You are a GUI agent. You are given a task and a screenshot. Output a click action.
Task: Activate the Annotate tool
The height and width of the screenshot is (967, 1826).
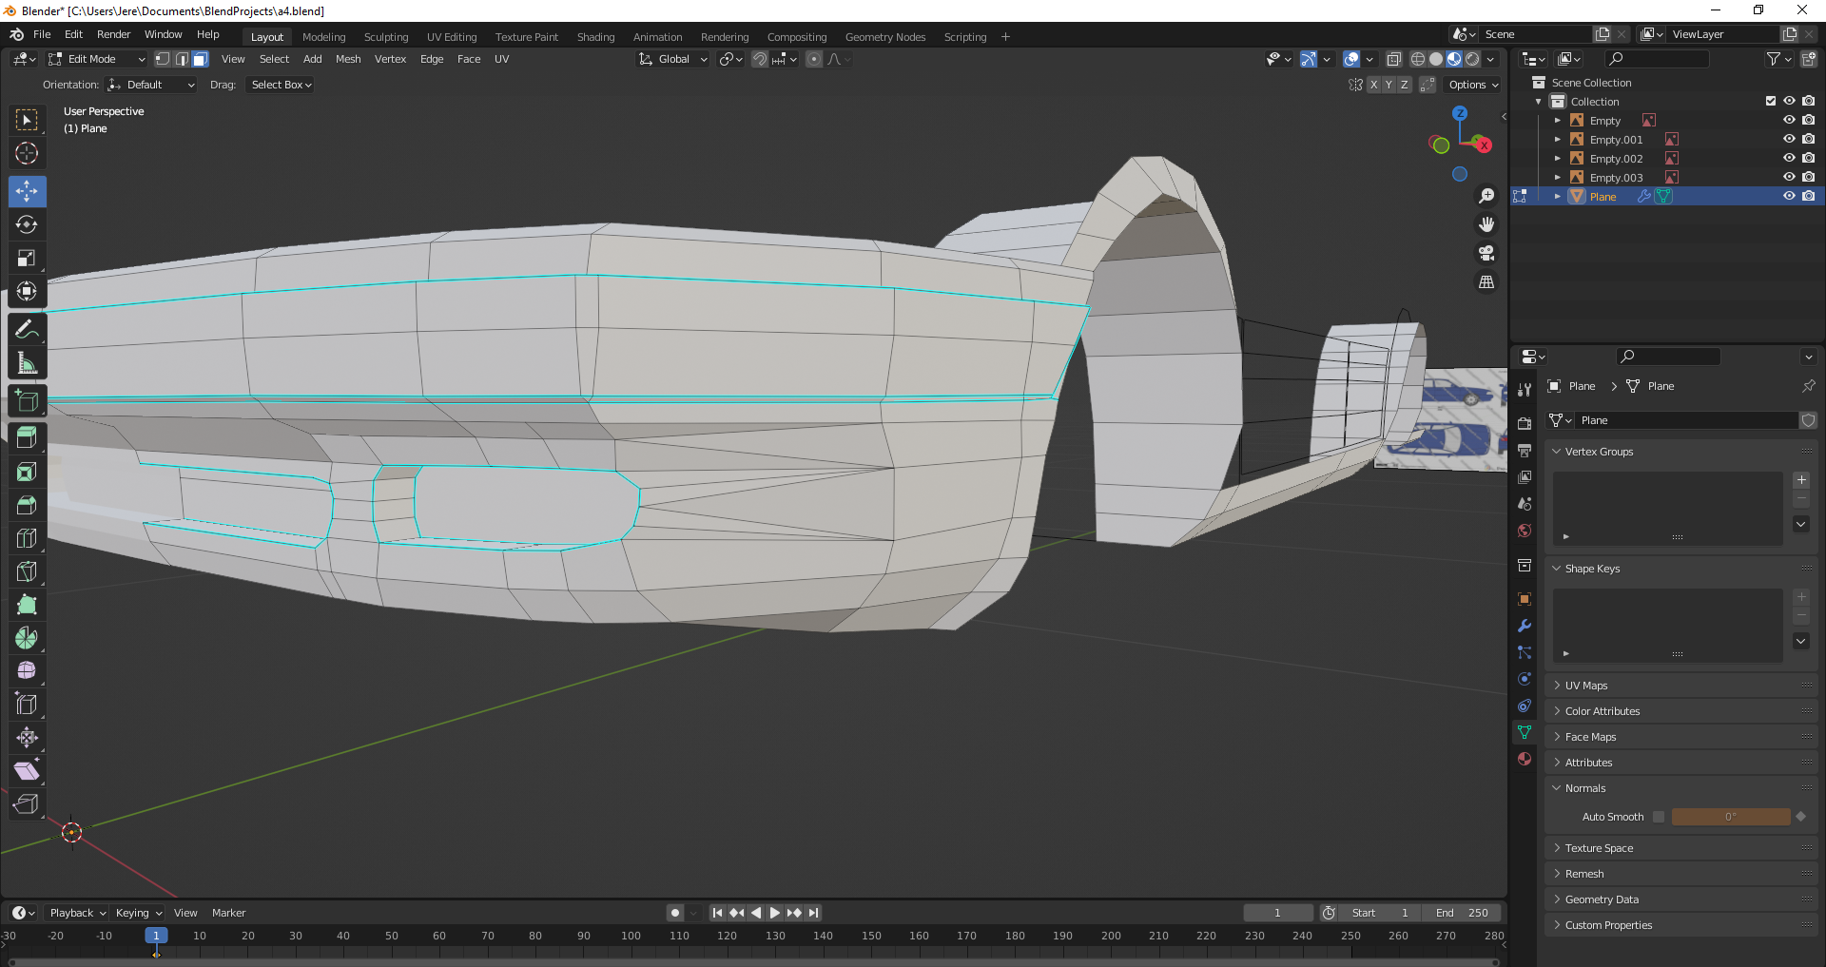point(27,330)
